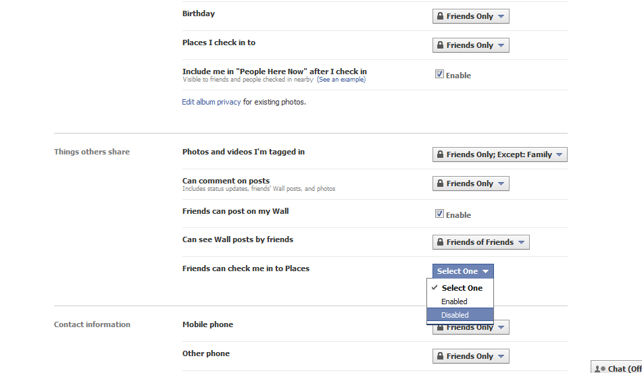Click lock icon in Friends of Friends selector
The height and width of the screenshot is (373, 642).
pyautogui.click(x=440, y=241)
